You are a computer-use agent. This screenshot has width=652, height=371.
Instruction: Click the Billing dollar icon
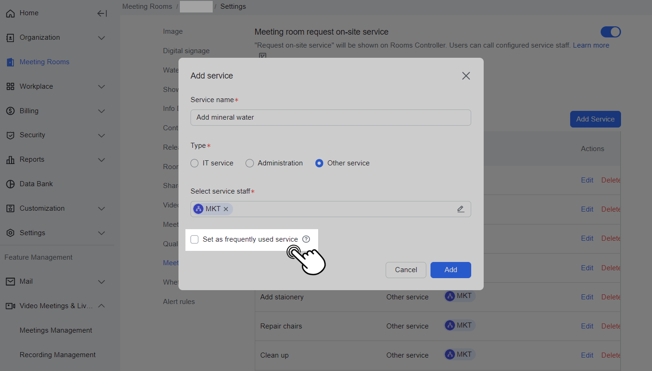click(10, 111)
